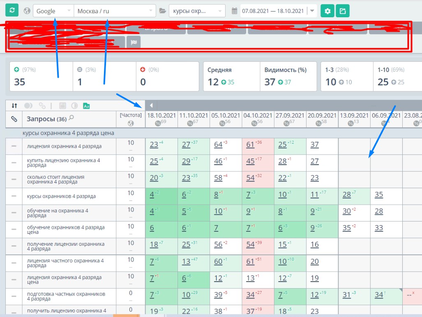Select the 18.10.2021 date column header
This screenshot has height=317, width=422.
pos(161,115)
